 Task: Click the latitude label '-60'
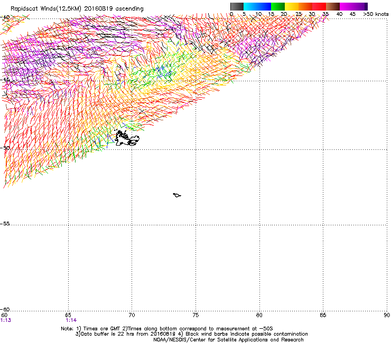tap(5, 310)
